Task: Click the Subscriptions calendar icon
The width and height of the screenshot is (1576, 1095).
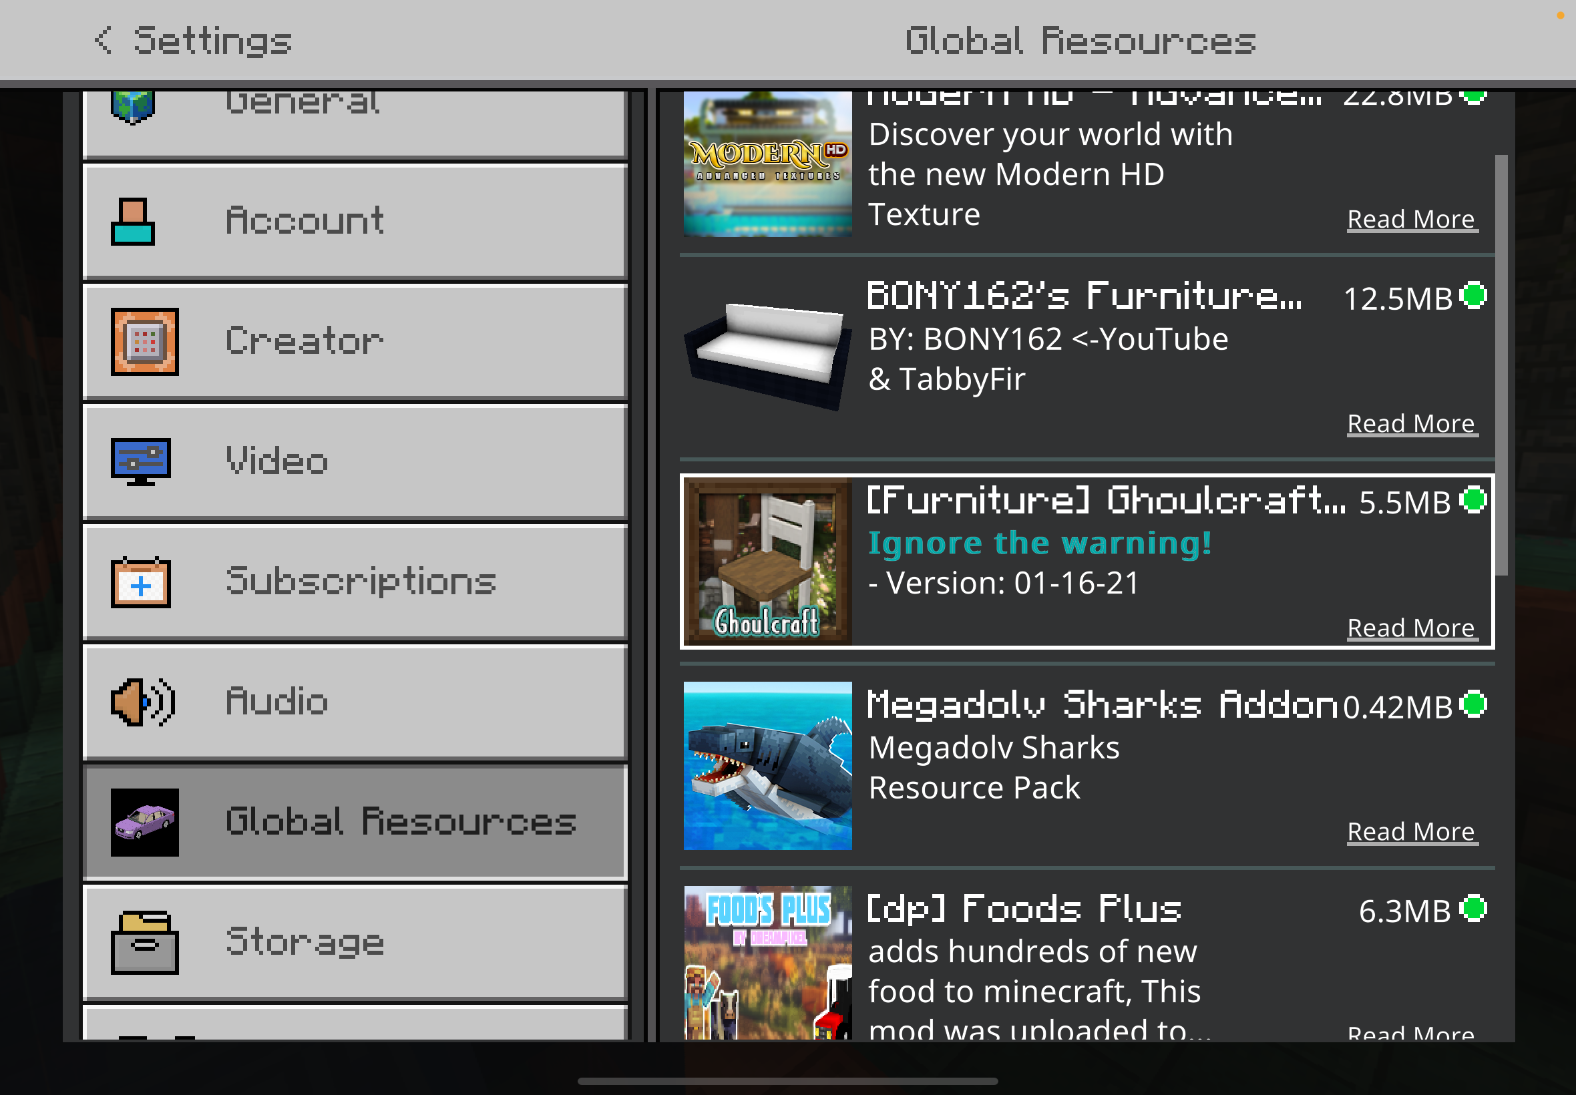Action: pyautogui.click(x=141, y=582)
